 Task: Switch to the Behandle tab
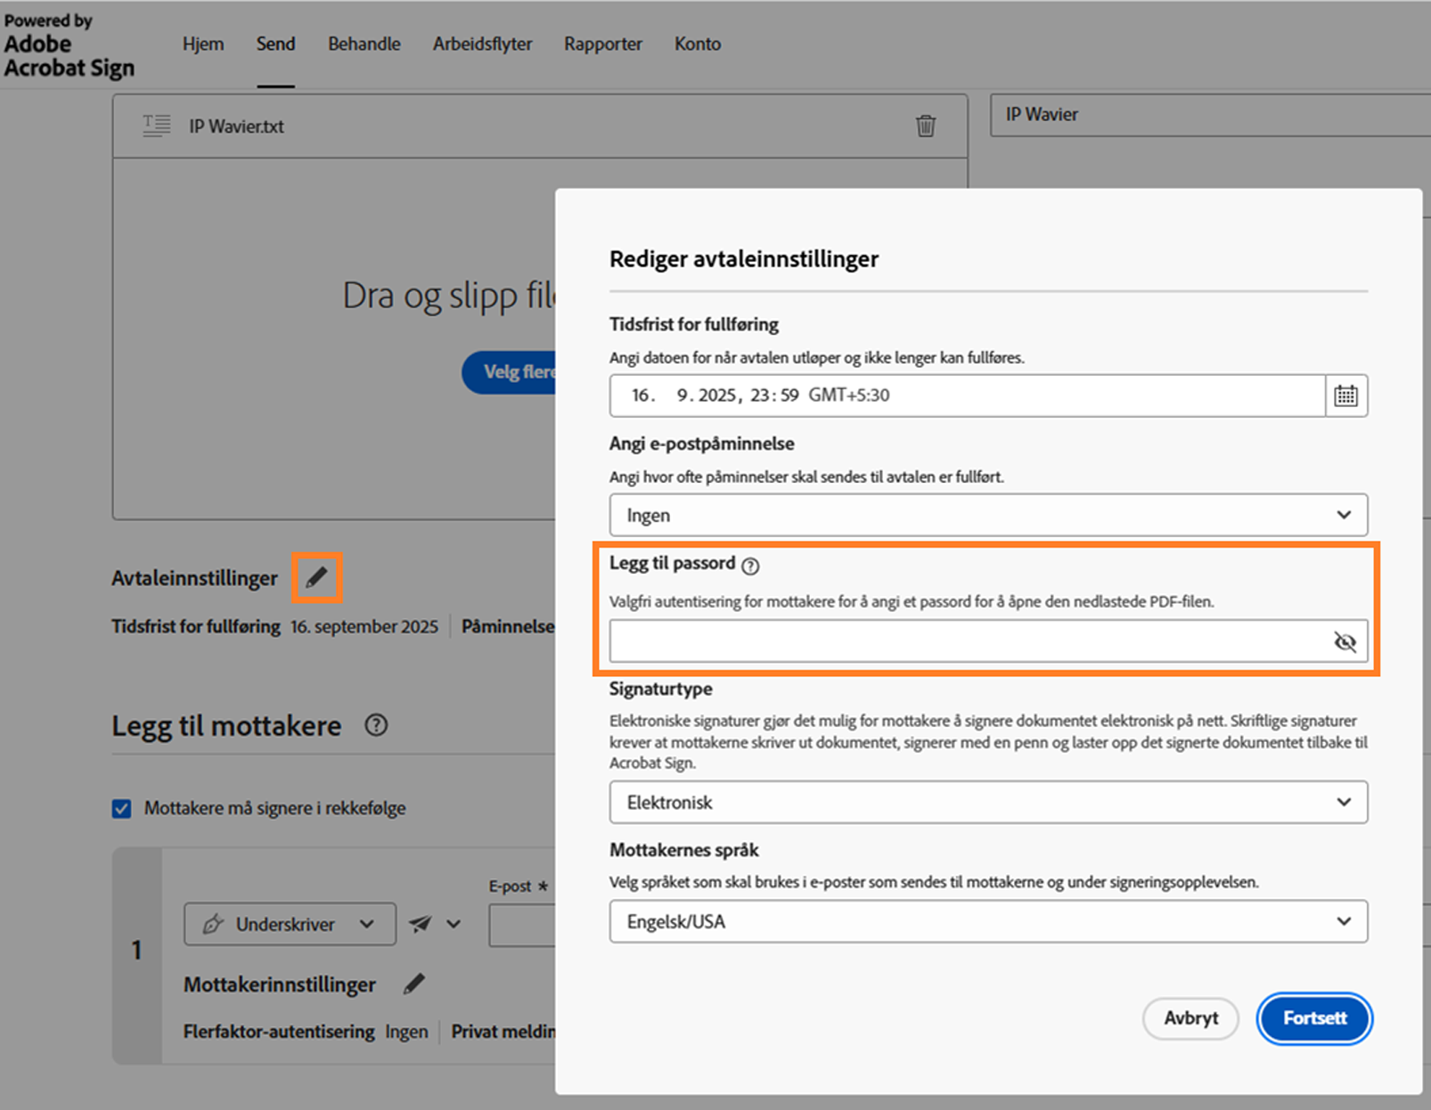364,43
